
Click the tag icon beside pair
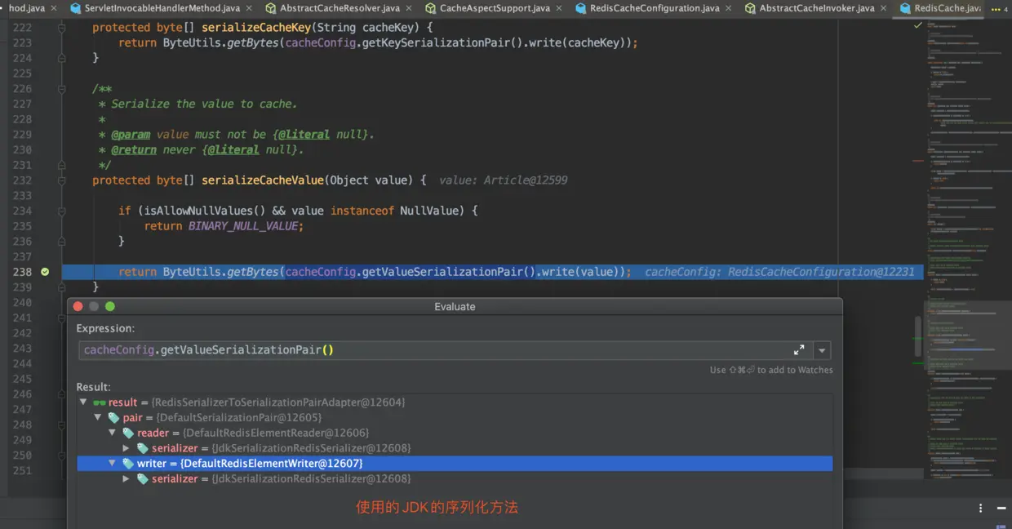coord(113,418)
